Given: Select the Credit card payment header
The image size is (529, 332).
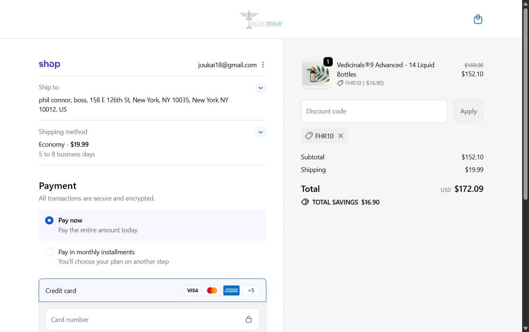Looking at the screenshot, I should tap(152, 290).
